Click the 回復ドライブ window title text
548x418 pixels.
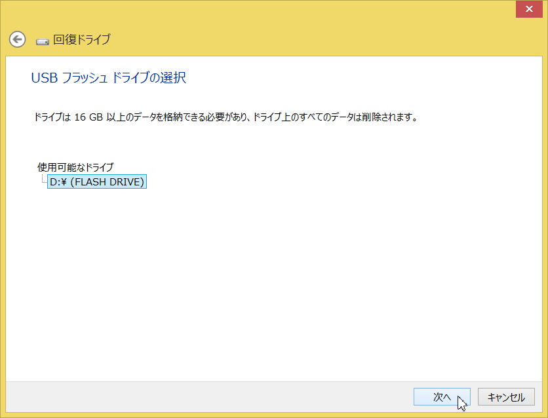[x=81, y=39]
